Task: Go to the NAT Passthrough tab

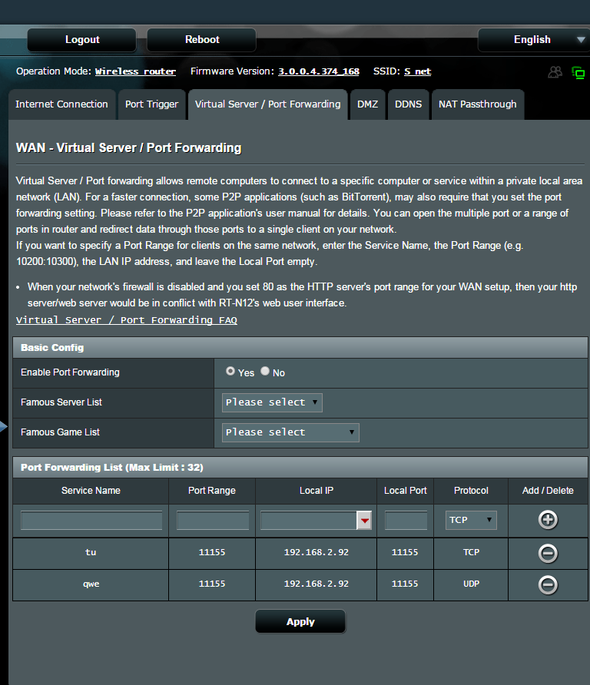Action: (x=477, y=104)
